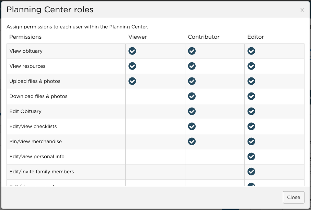Click the View resources checkmark for Viewer
This screenshot has height=210, width=311.
point(132,66)
